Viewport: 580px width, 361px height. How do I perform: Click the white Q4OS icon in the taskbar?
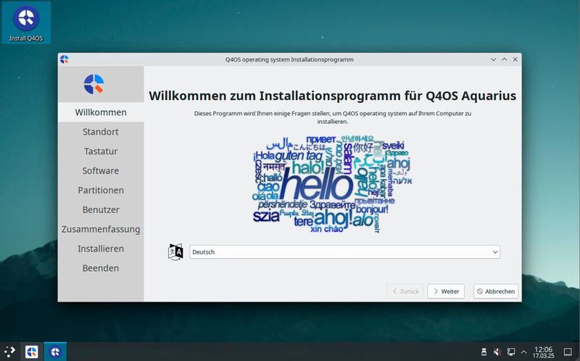pos(31,352)
